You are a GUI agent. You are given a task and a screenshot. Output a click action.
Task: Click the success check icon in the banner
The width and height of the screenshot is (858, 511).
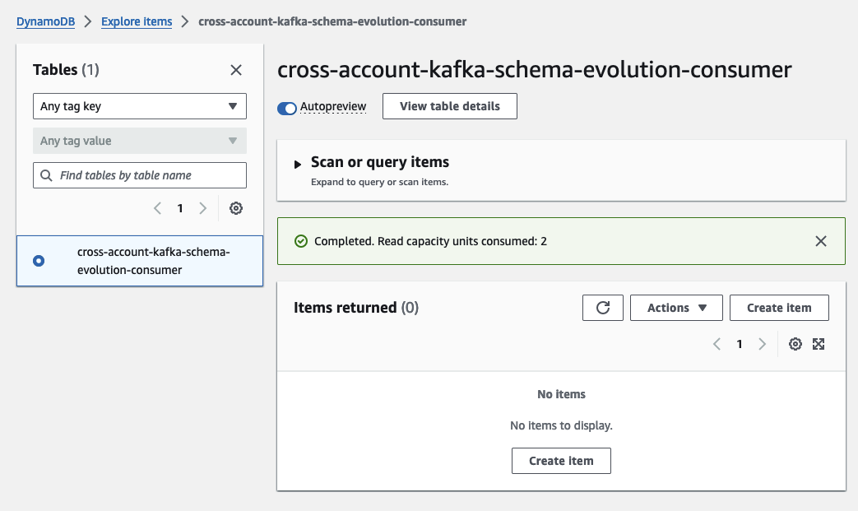coord(303,241)
